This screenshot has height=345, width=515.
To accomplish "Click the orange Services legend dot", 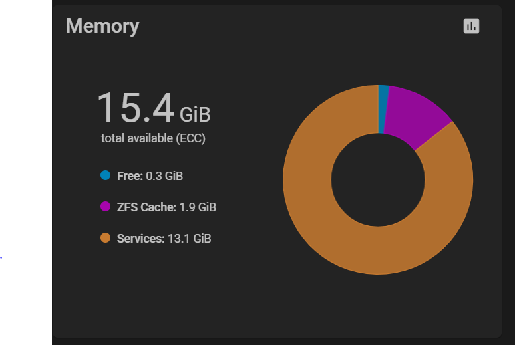I will point(105,238).
